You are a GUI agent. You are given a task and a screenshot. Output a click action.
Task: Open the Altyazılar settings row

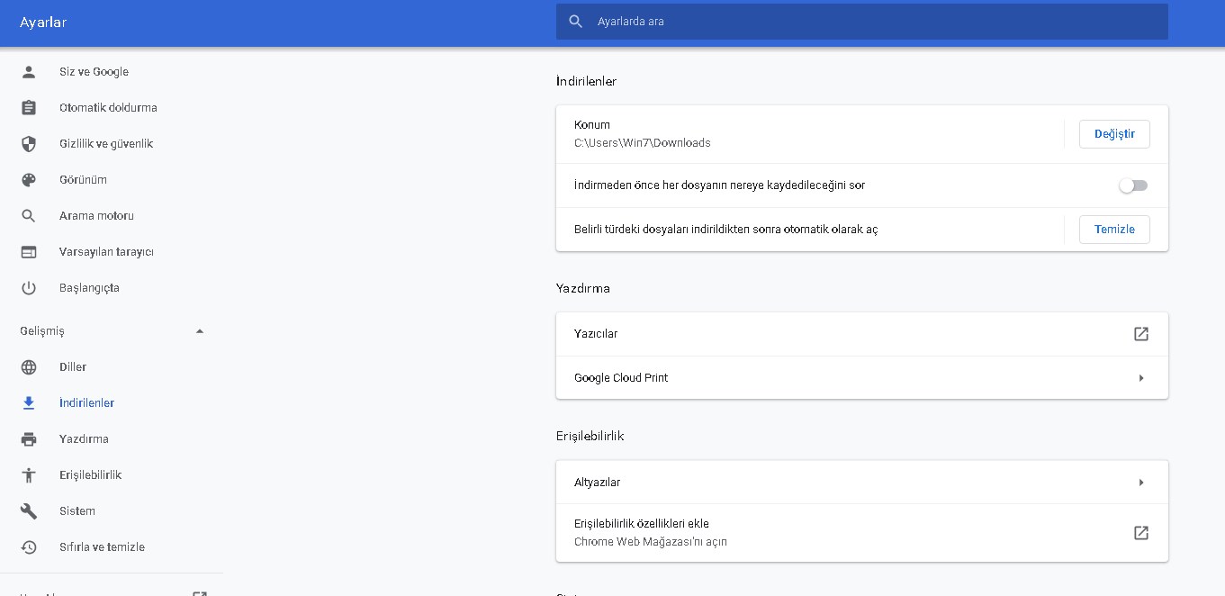pos(862,483)
